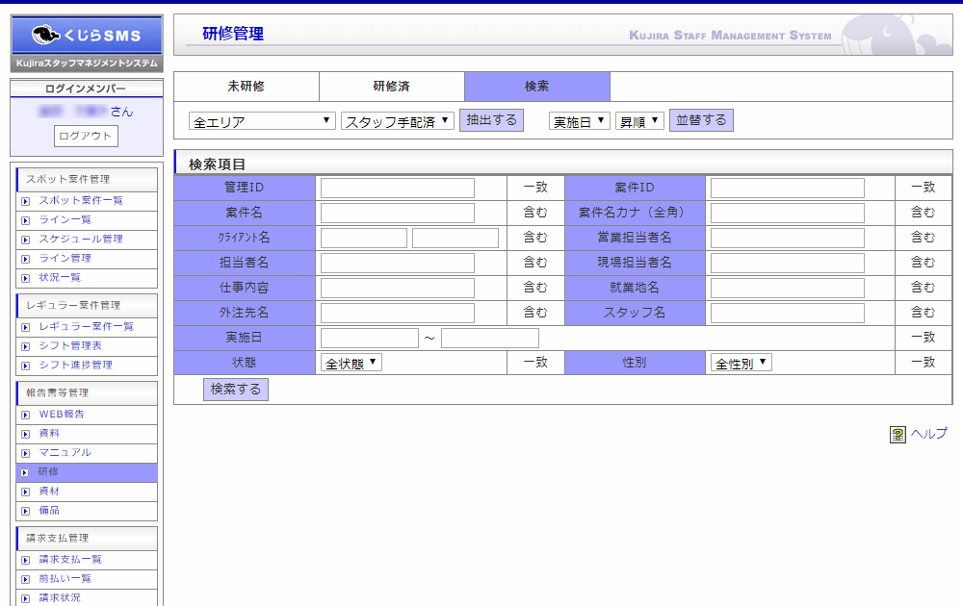Focus the 案件名 input field

coord(398,213)
